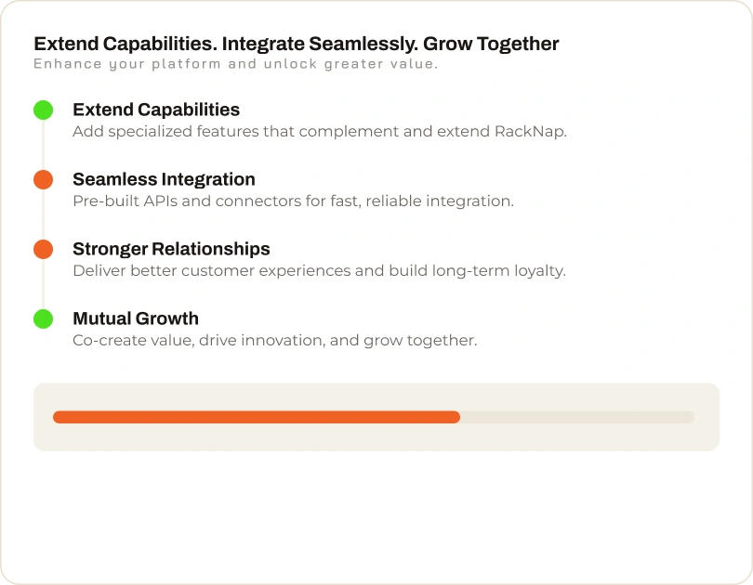Image resolution: width=753 pixels, height=585 pixels.
Task: Click the orange filled part of progress bar
Action: pos(257,417)
